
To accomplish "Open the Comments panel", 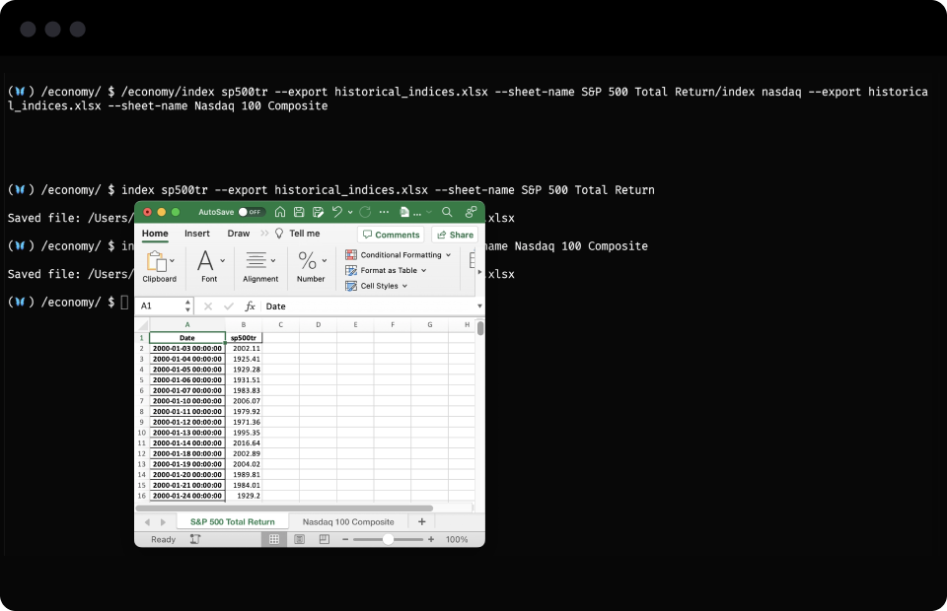I will (390, 235).
